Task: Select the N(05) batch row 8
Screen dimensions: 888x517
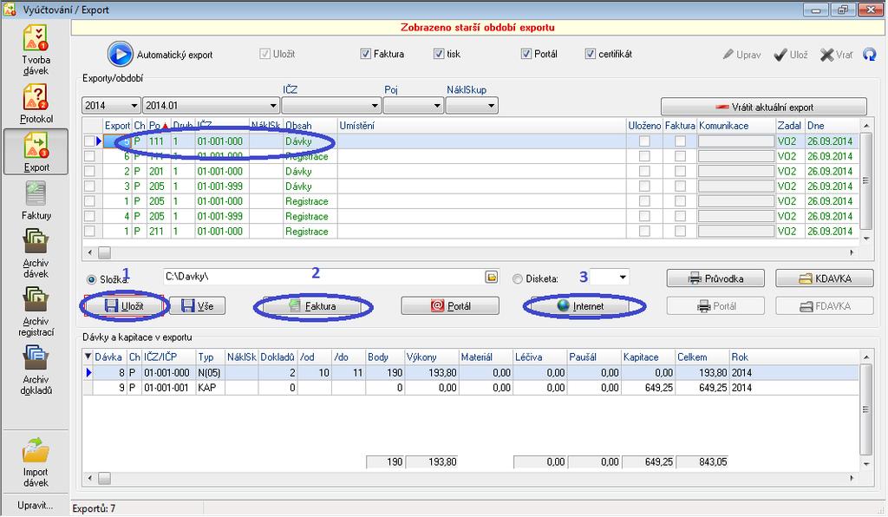Action: click(x=470, y=373)
